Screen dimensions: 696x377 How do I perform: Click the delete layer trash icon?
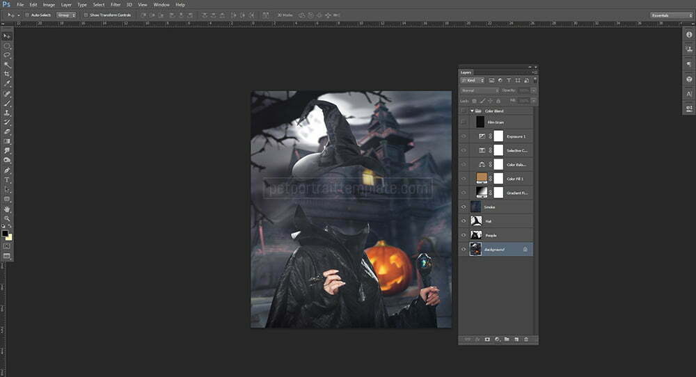526,339
